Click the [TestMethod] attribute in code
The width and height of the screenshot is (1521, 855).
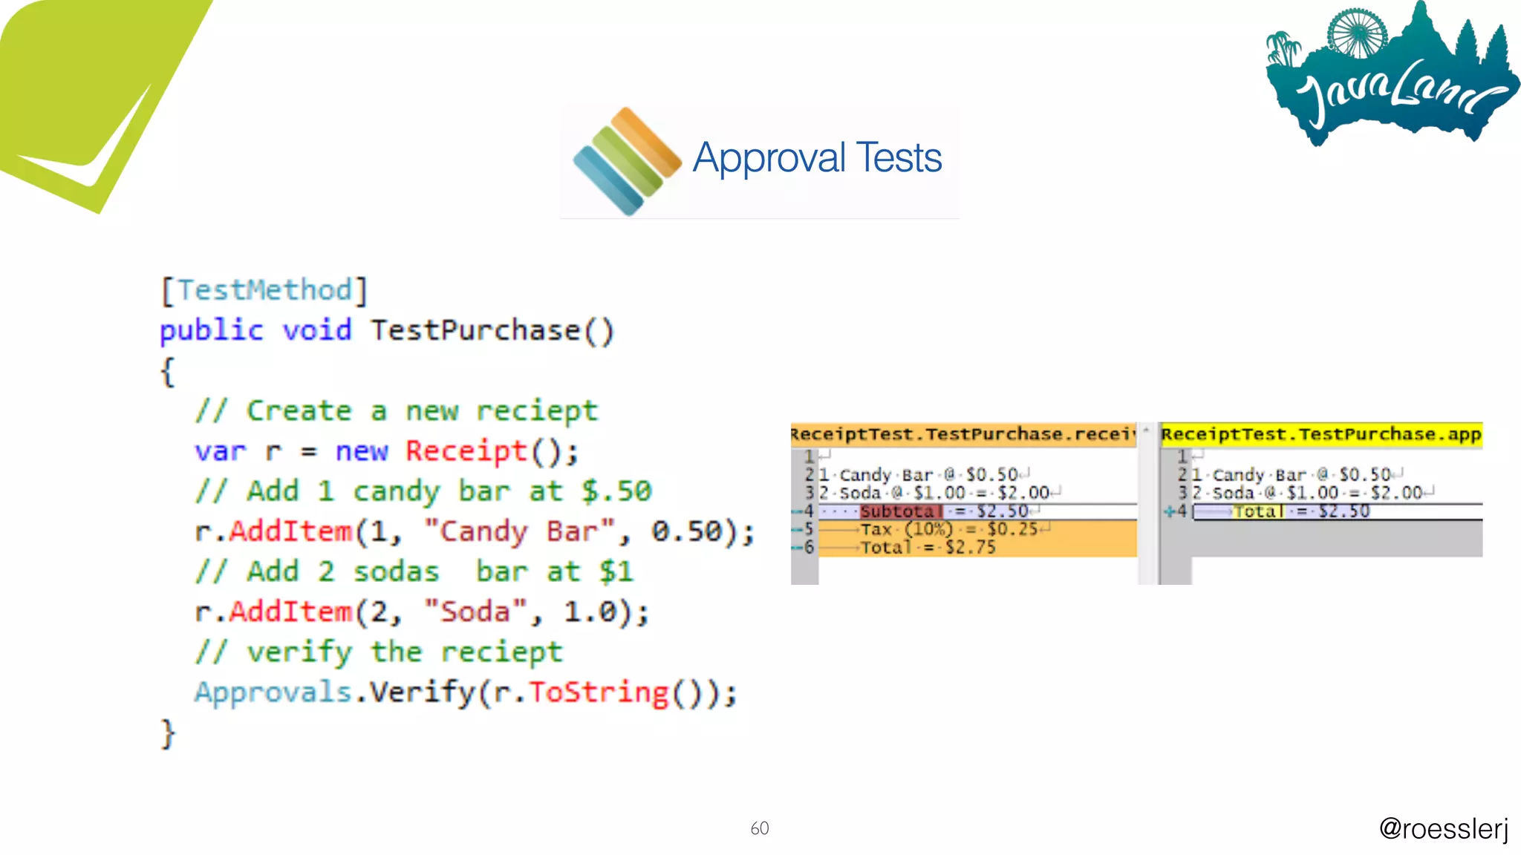click(264, 290)
